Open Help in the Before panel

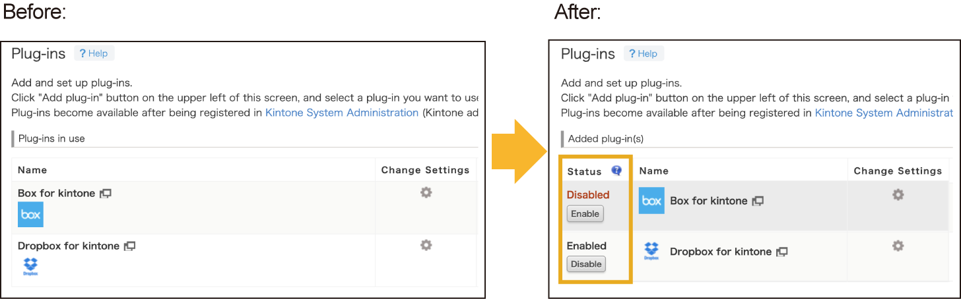pyautogui.click(x=94, y=53)
